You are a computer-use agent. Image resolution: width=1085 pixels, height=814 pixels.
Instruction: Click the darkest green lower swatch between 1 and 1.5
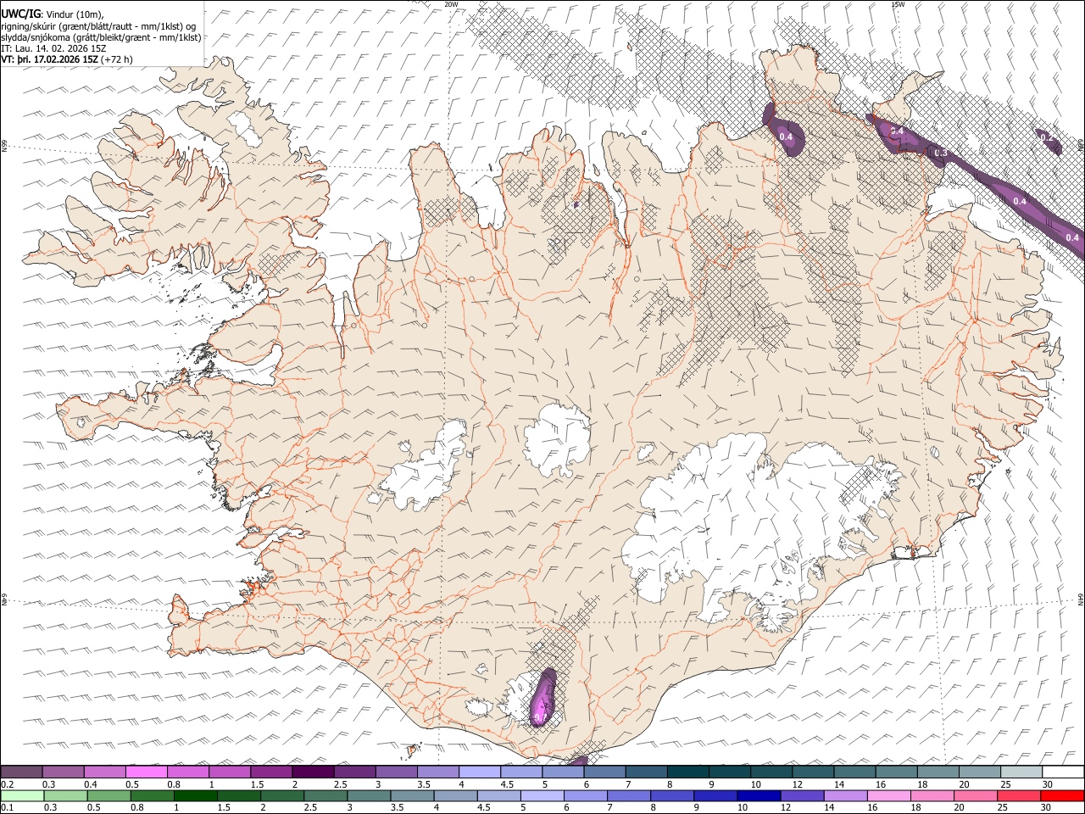(196, 795)
